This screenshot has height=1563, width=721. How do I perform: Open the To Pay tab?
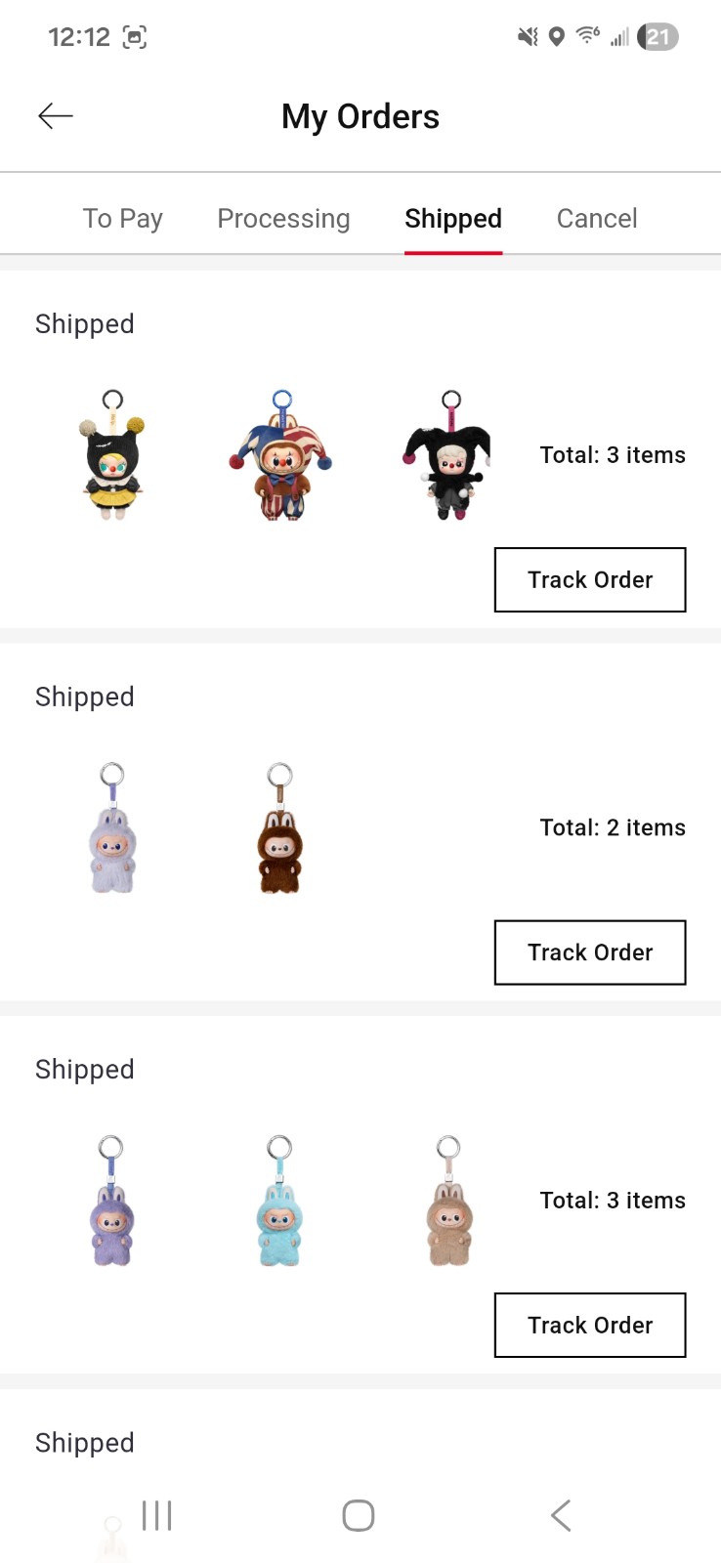tap(122, 218)
